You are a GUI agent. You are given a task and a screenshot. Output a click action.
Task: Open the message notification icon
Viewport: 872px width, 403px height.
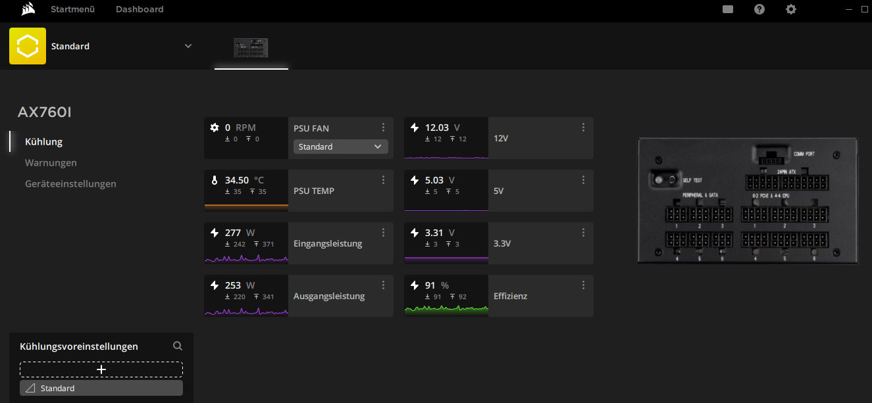(x=728, y=9)
